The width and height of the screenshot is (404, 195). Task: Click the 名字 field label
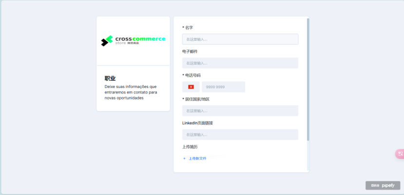(x=189, y=28)
